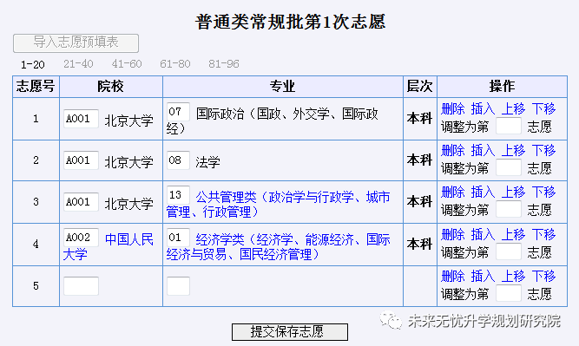The width and height of the screenshot is (579, 346).
Task: Focus the empty major code field in row 5
Action: [178, 286]
